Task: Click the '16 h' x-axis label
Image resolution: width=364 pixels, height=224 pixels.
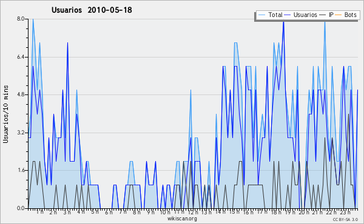Action: point(248,212)
